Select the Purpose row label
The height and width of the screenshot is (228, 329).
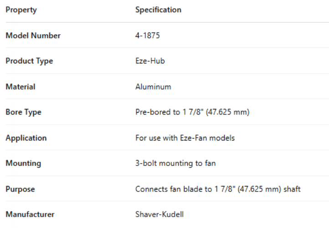click(x=20, y=189)
